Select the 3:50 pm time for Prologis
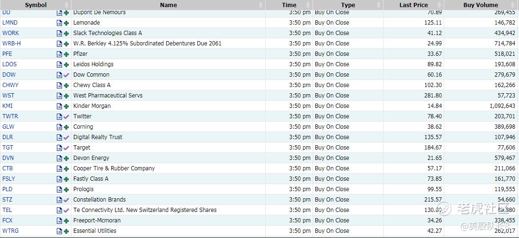Image resolution: width=519 pixels, height=238 pixels. click(x=300, y=189)
